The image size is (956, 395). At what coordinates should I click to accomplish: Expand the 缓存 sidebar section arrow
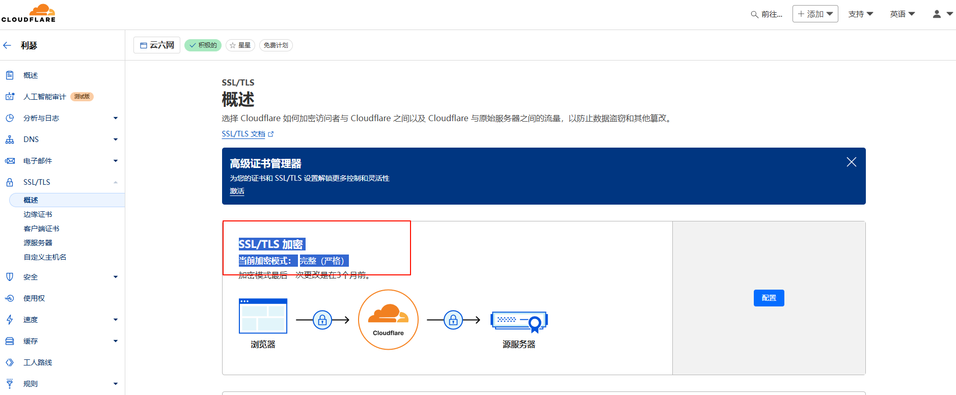pos(116,341)
